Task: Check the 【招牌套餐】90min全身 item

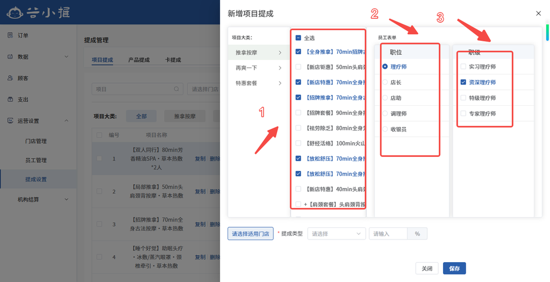Action: point(298,113)
